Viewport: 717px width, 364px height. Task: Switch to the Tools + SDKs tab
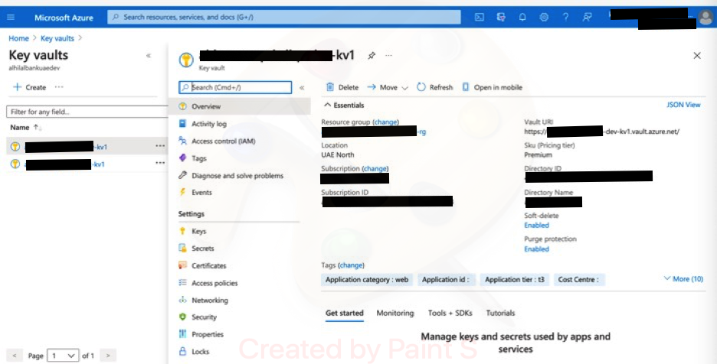click(x=450, y=313)
